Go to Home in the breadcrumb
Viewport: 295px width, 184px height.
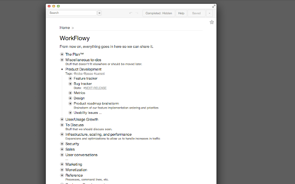(65, 28)
